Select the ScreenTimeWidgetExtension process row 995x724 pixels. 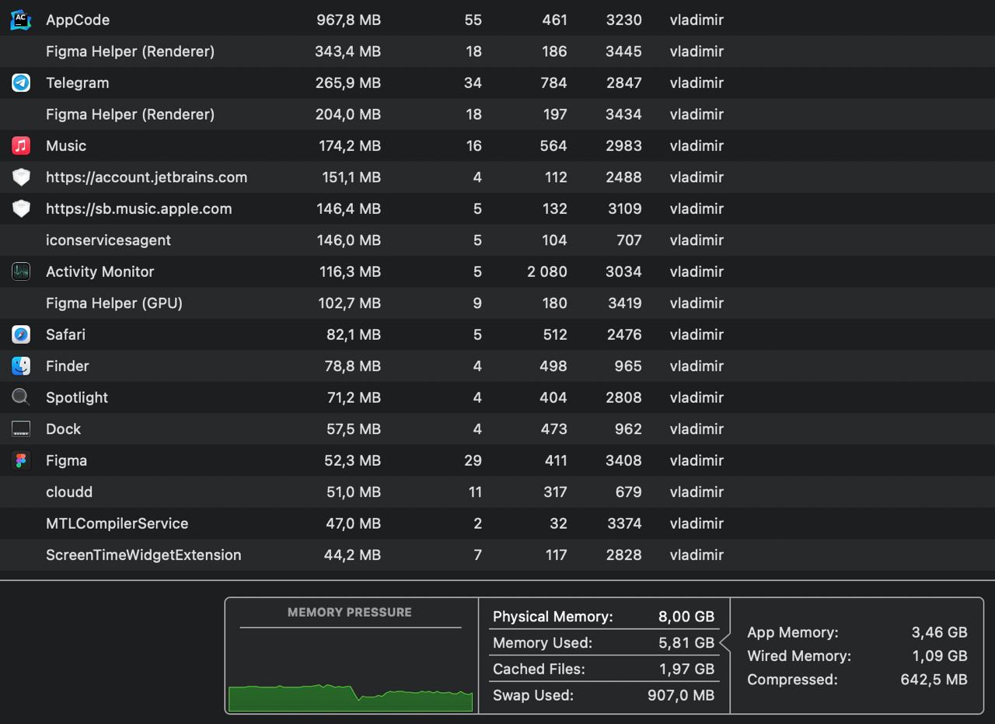(497, 555)
